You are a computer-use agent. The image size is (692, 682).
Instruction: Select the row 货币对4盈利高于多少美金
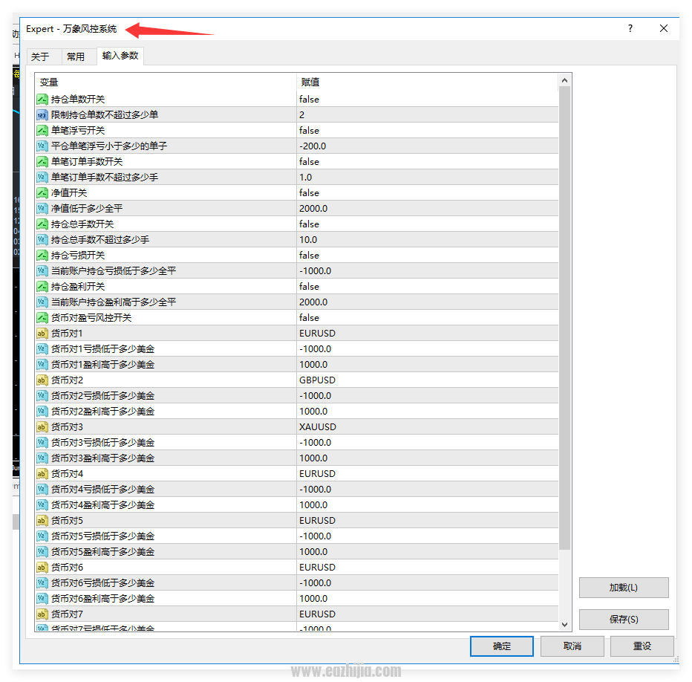pos(296,505)
